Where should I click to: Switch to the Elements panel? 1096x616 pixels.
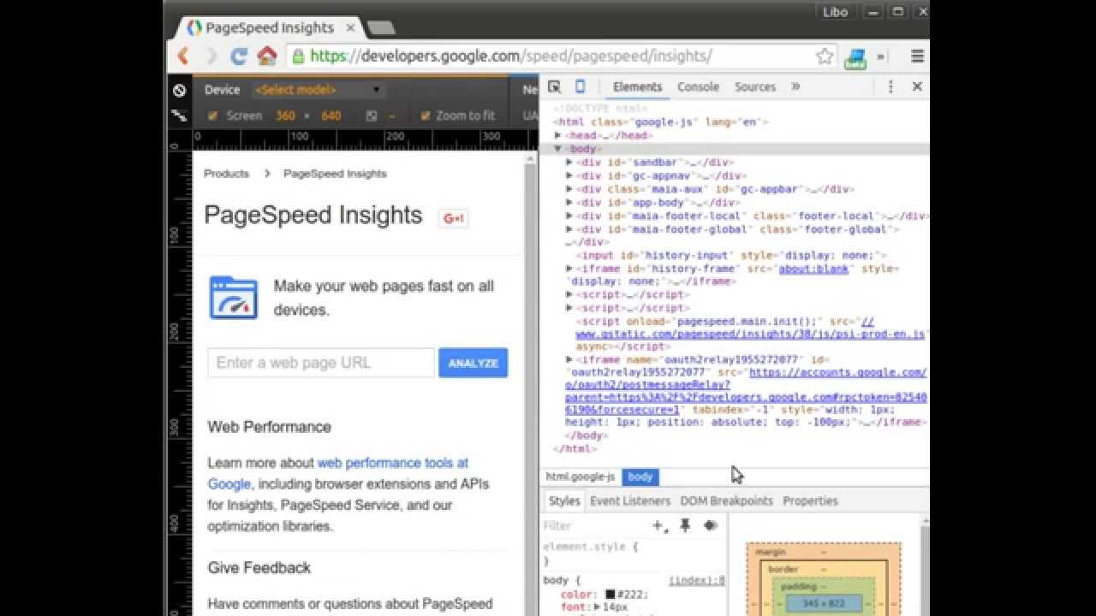tap(637, 86)
